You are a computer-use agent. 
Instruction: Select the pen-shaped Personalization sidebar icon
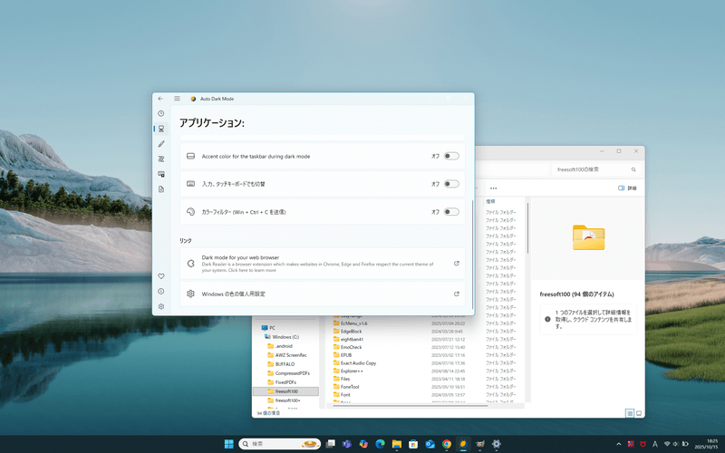pos(160,143)
